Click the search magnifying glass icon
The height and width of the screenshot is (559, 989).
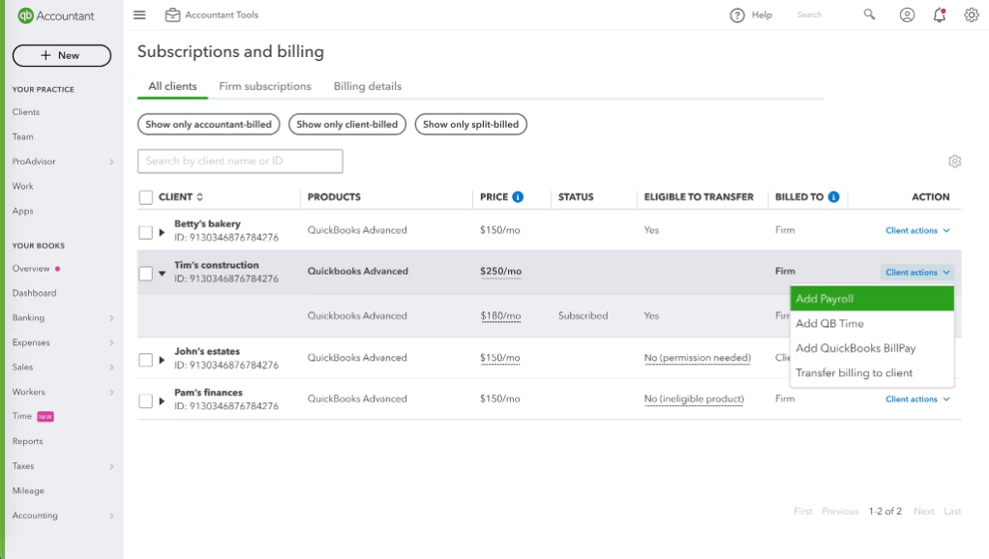pos(869,15)
